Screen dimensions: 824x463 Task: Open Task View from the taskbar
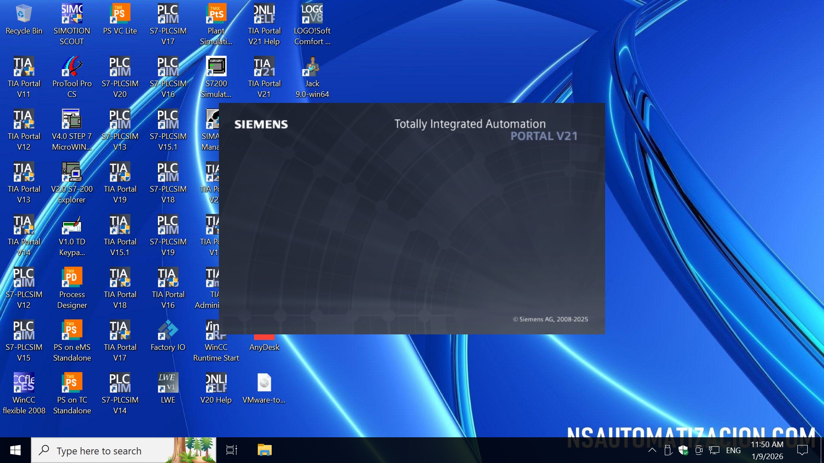point(231,450)
